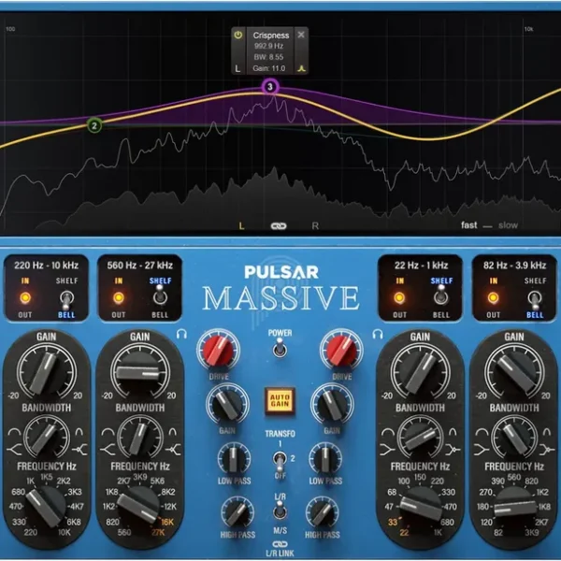
Task: Toggle IN/OUT lamp for 22 Hz - 1 kHz band
Action: pos(399,297)
